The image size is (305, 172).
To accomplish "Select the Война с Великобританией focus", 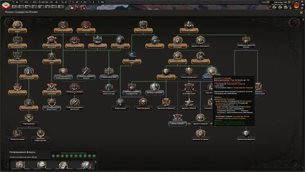I will tap(189, 89).
